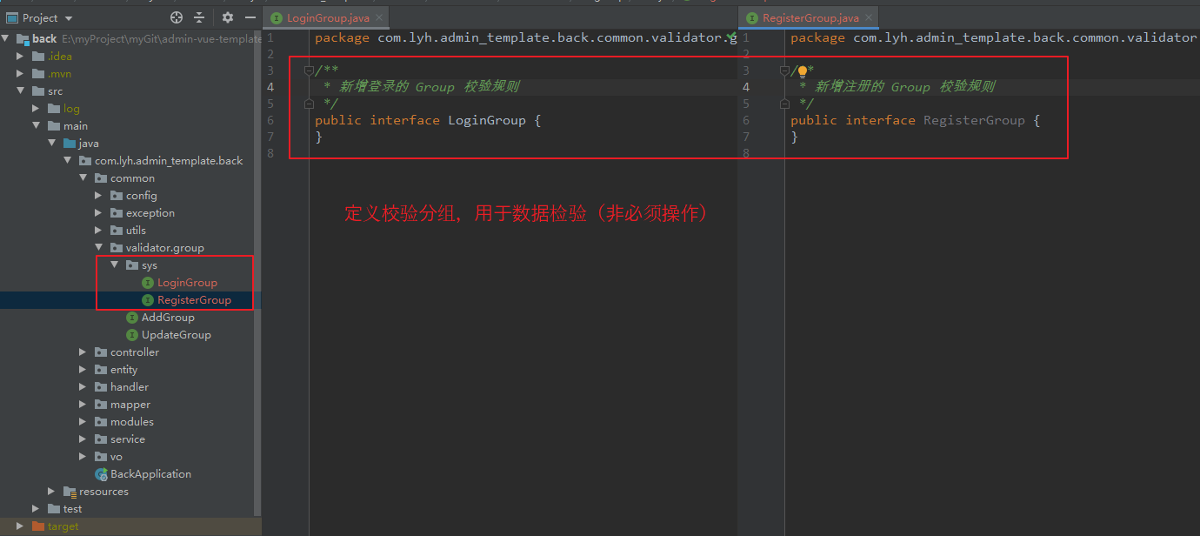Click the AddGroup interface icon
The width and height of the screenshot is (1200, 536).
(x=132, y=318)
